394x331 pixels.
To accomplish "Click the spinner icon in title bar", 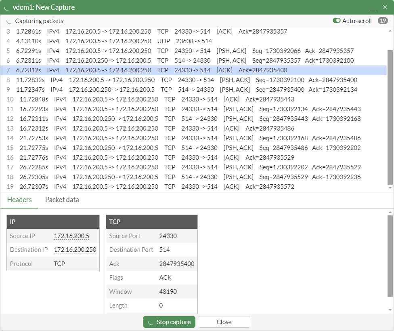I will click(6, 7).
